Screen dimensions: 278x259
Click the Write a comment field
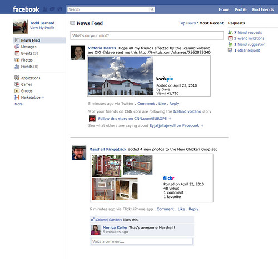(142, 241)
